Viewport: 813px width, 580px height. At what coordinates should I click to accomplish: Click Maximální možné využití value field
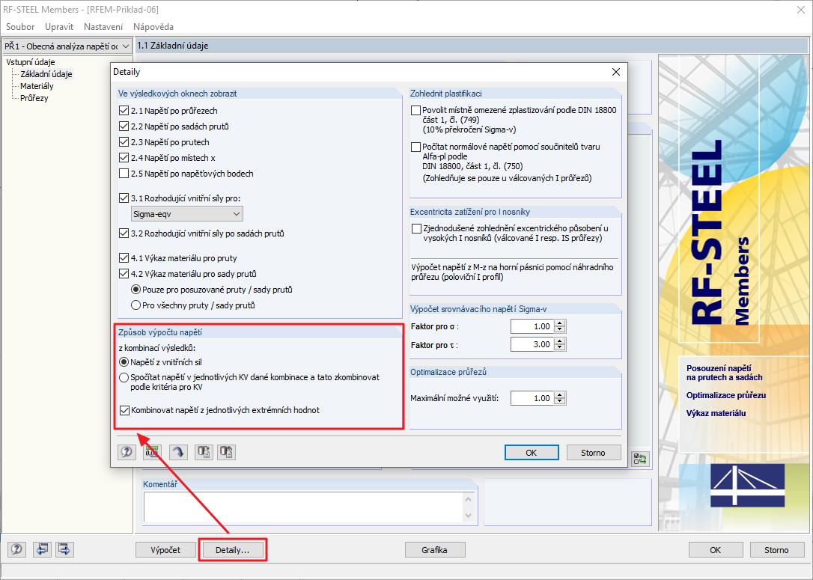pos(532,398)
